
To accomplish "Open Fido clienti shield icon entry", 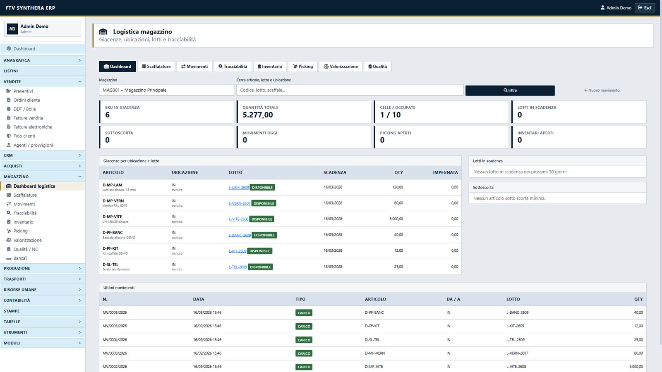I will coord(9,136).
